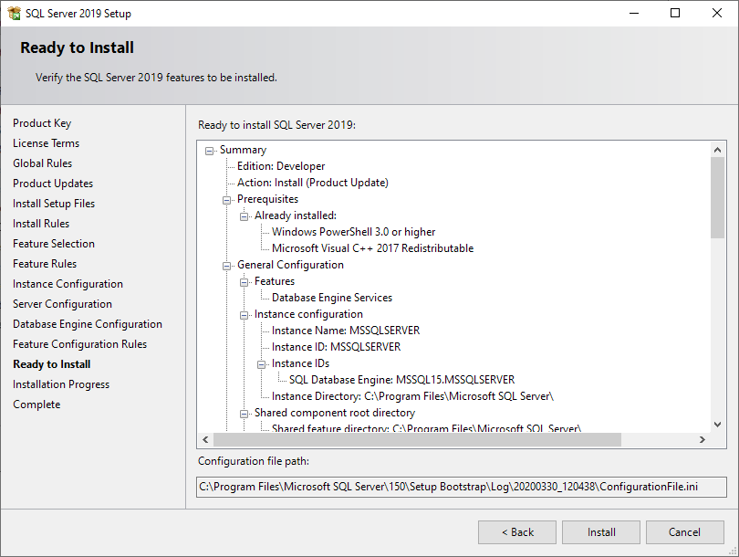Select Edition: Developer tree item
The height and width of the screenshot is (557, 739).
(280, 166)
